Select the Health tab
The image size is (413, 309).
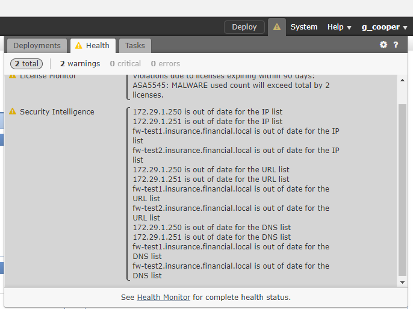[93, 46]
